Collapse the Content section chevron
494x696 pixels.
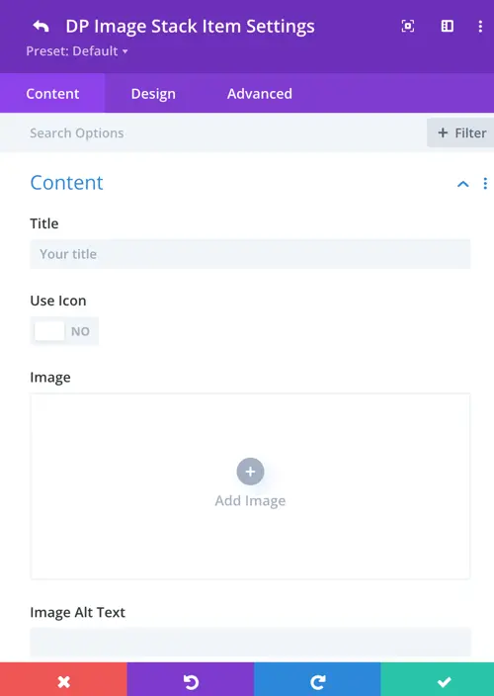click(463, 184)
